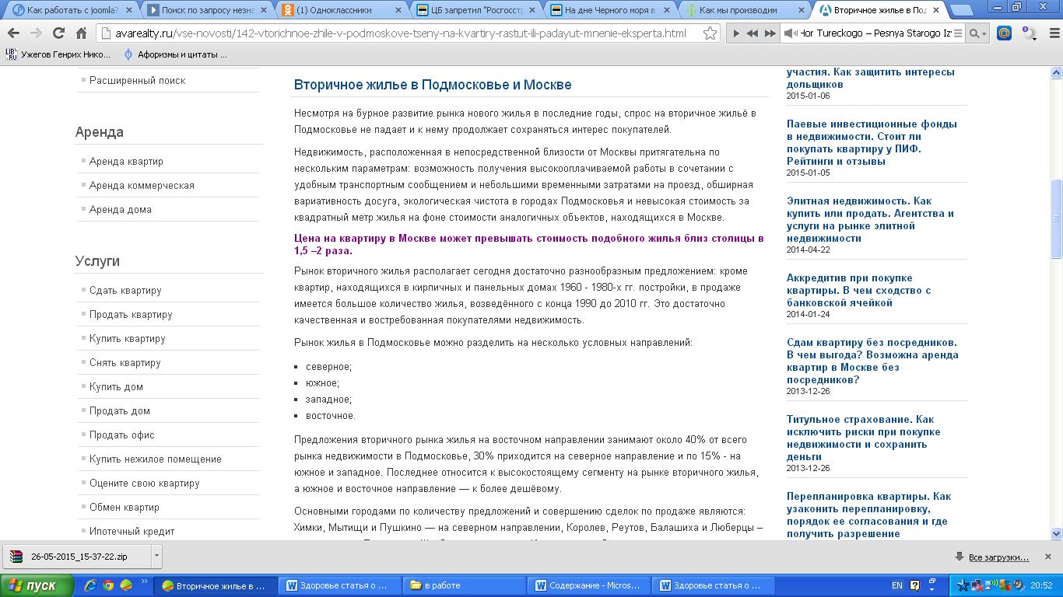Switch to the 'Как мы производим' tab
Viewport: 1063px width, 597px height.
pos(746,10)
